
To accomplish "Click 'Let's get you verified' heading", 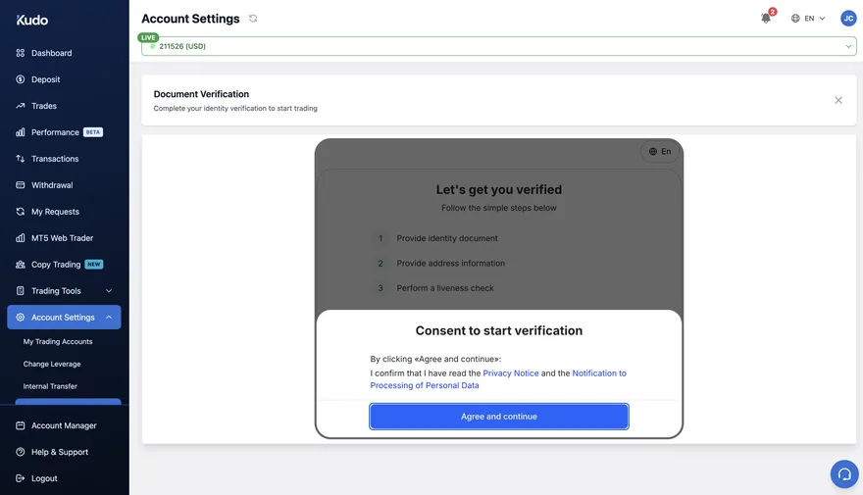I will point(498,189).
